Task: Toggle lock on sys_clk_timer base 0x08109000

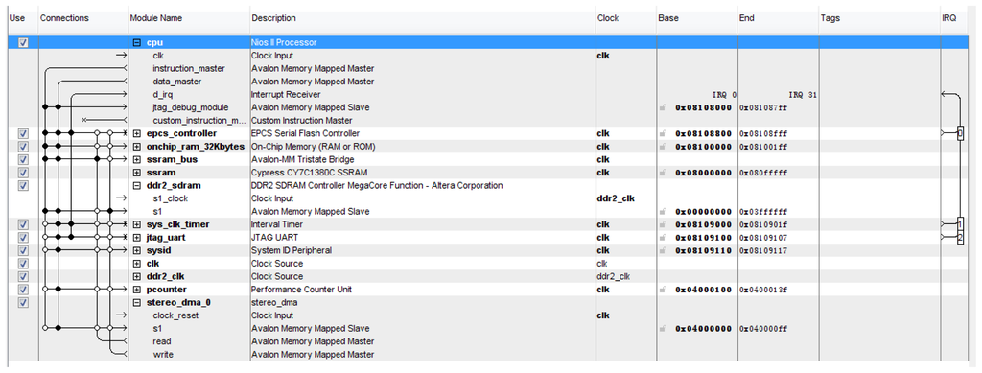Action: tap(664, 224)
